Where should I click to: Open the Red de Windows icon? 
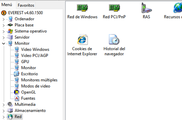(x=82, y=8)
